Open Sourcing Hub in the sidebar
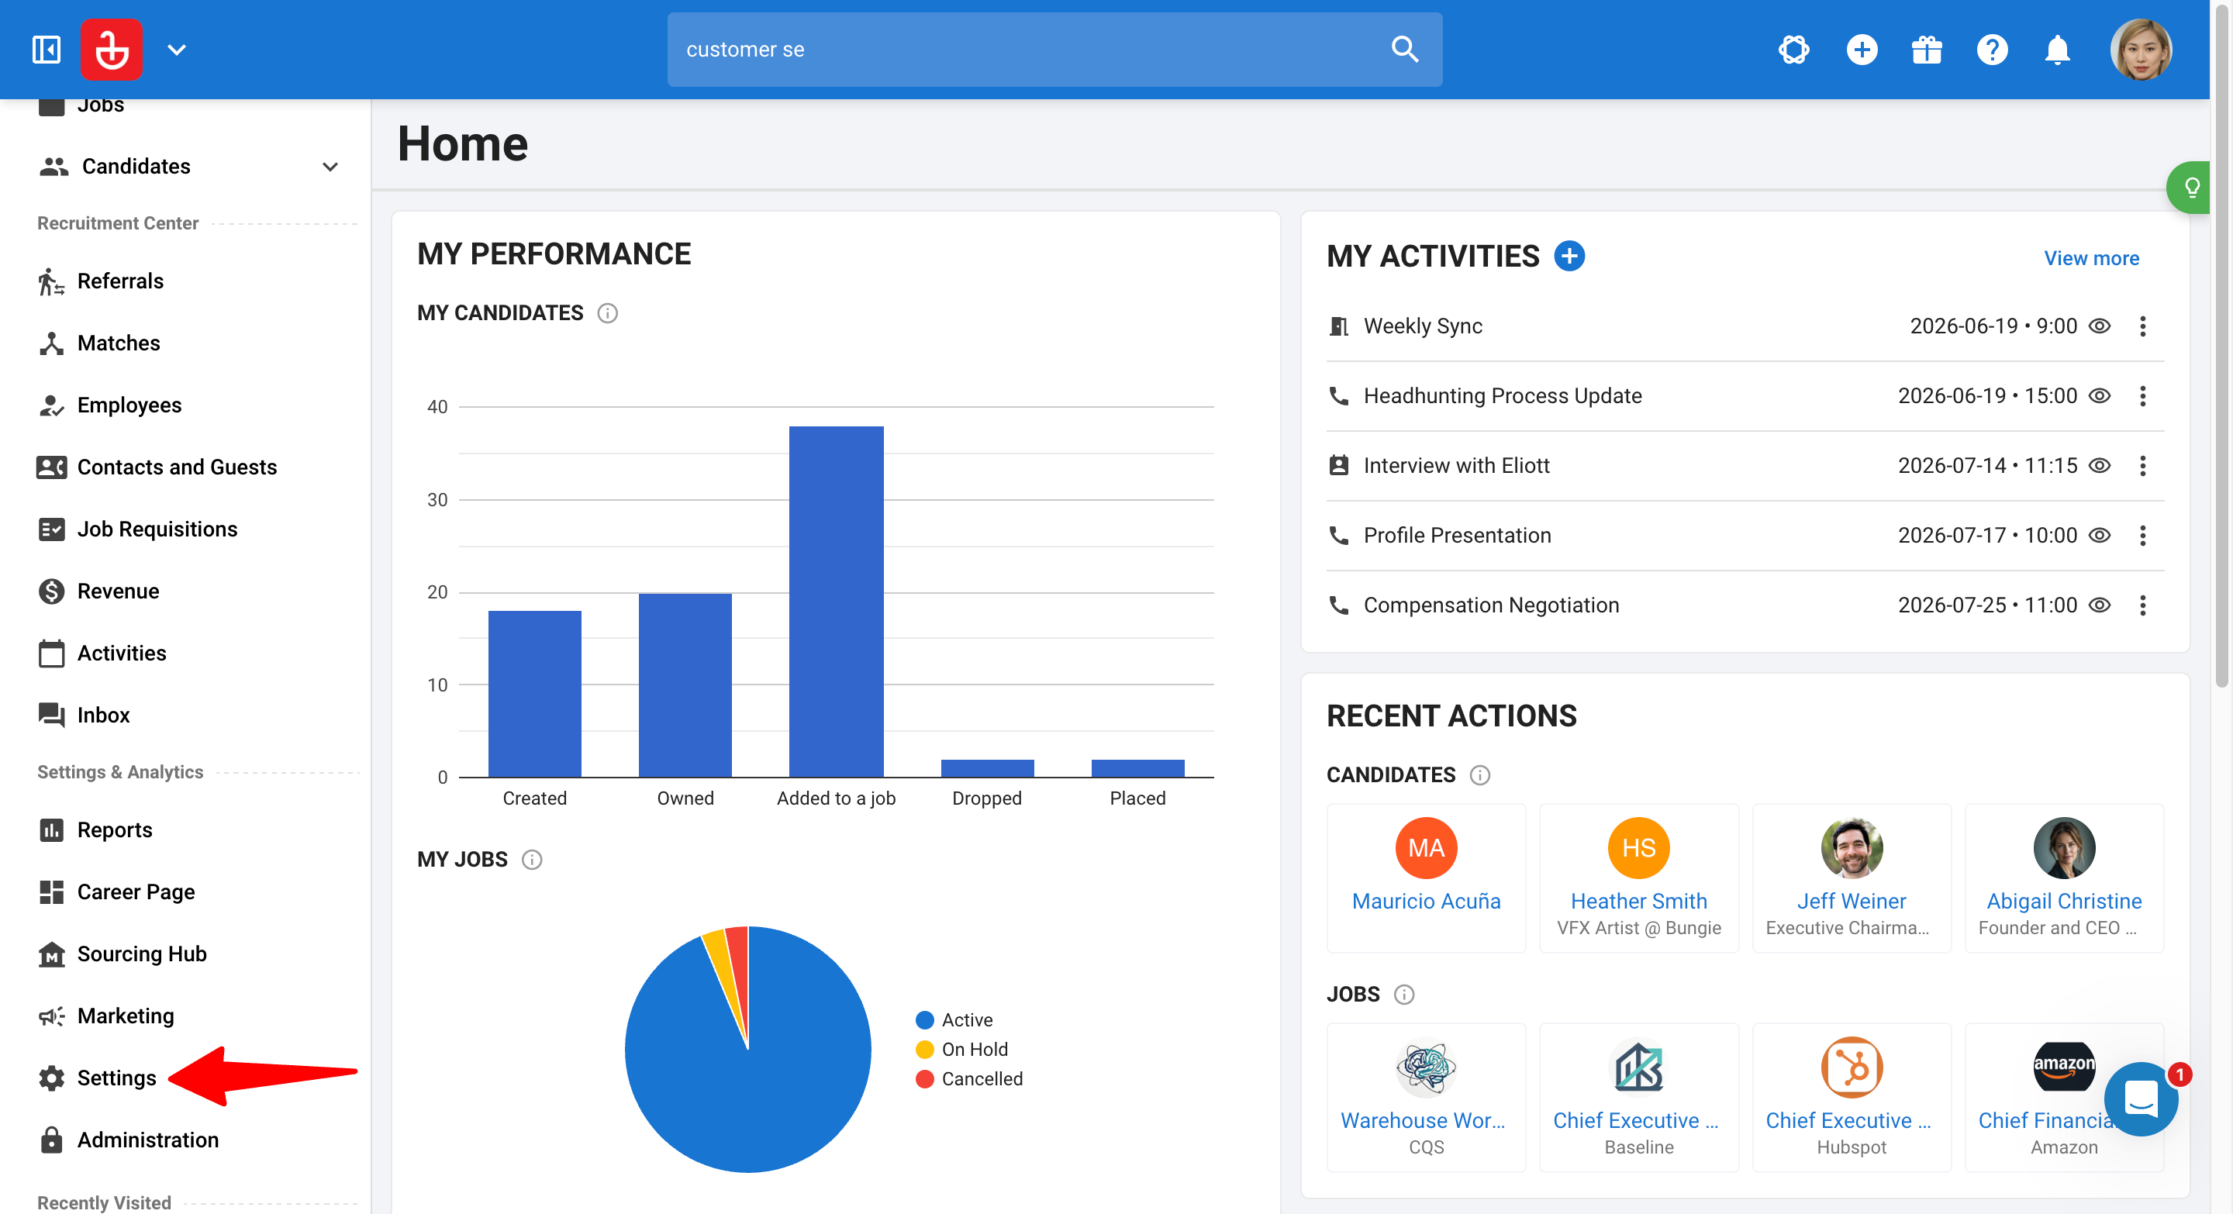The height and width of the screenshot is (1214, 2233). coord(141,954)
